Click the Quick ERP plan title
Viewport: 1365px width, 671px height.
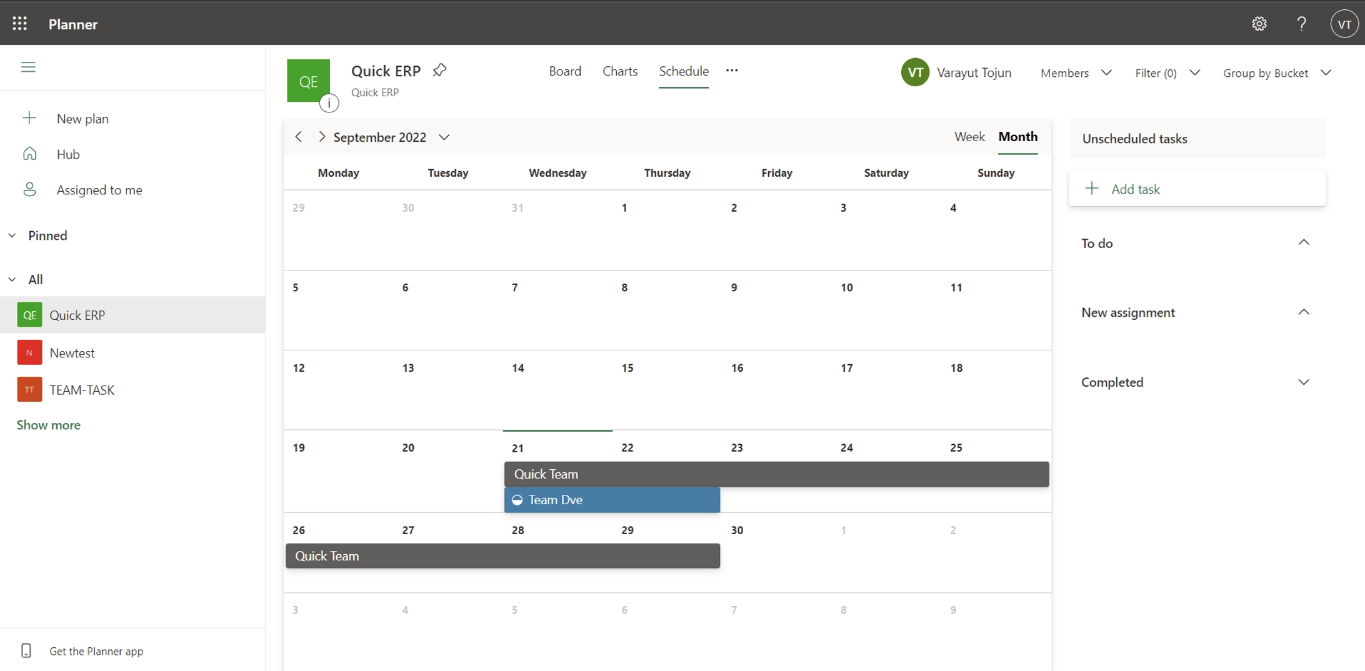(386, 71)
